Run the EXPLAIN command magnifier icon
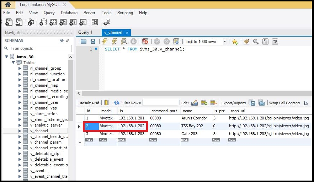The height and width of the screenshot is (182, 314). (124, 42)
